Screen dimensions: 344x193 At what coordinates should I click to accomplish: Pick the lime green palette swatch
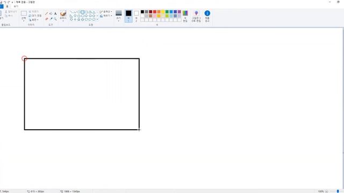[x=167, y=16]
